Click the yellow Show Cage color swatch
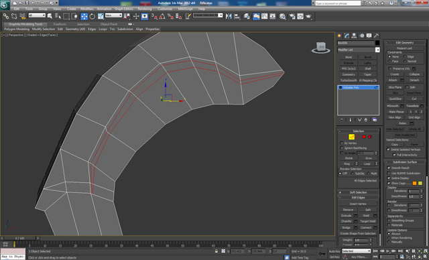This screenshot has height=260, width=429. (x=420, y=183)
